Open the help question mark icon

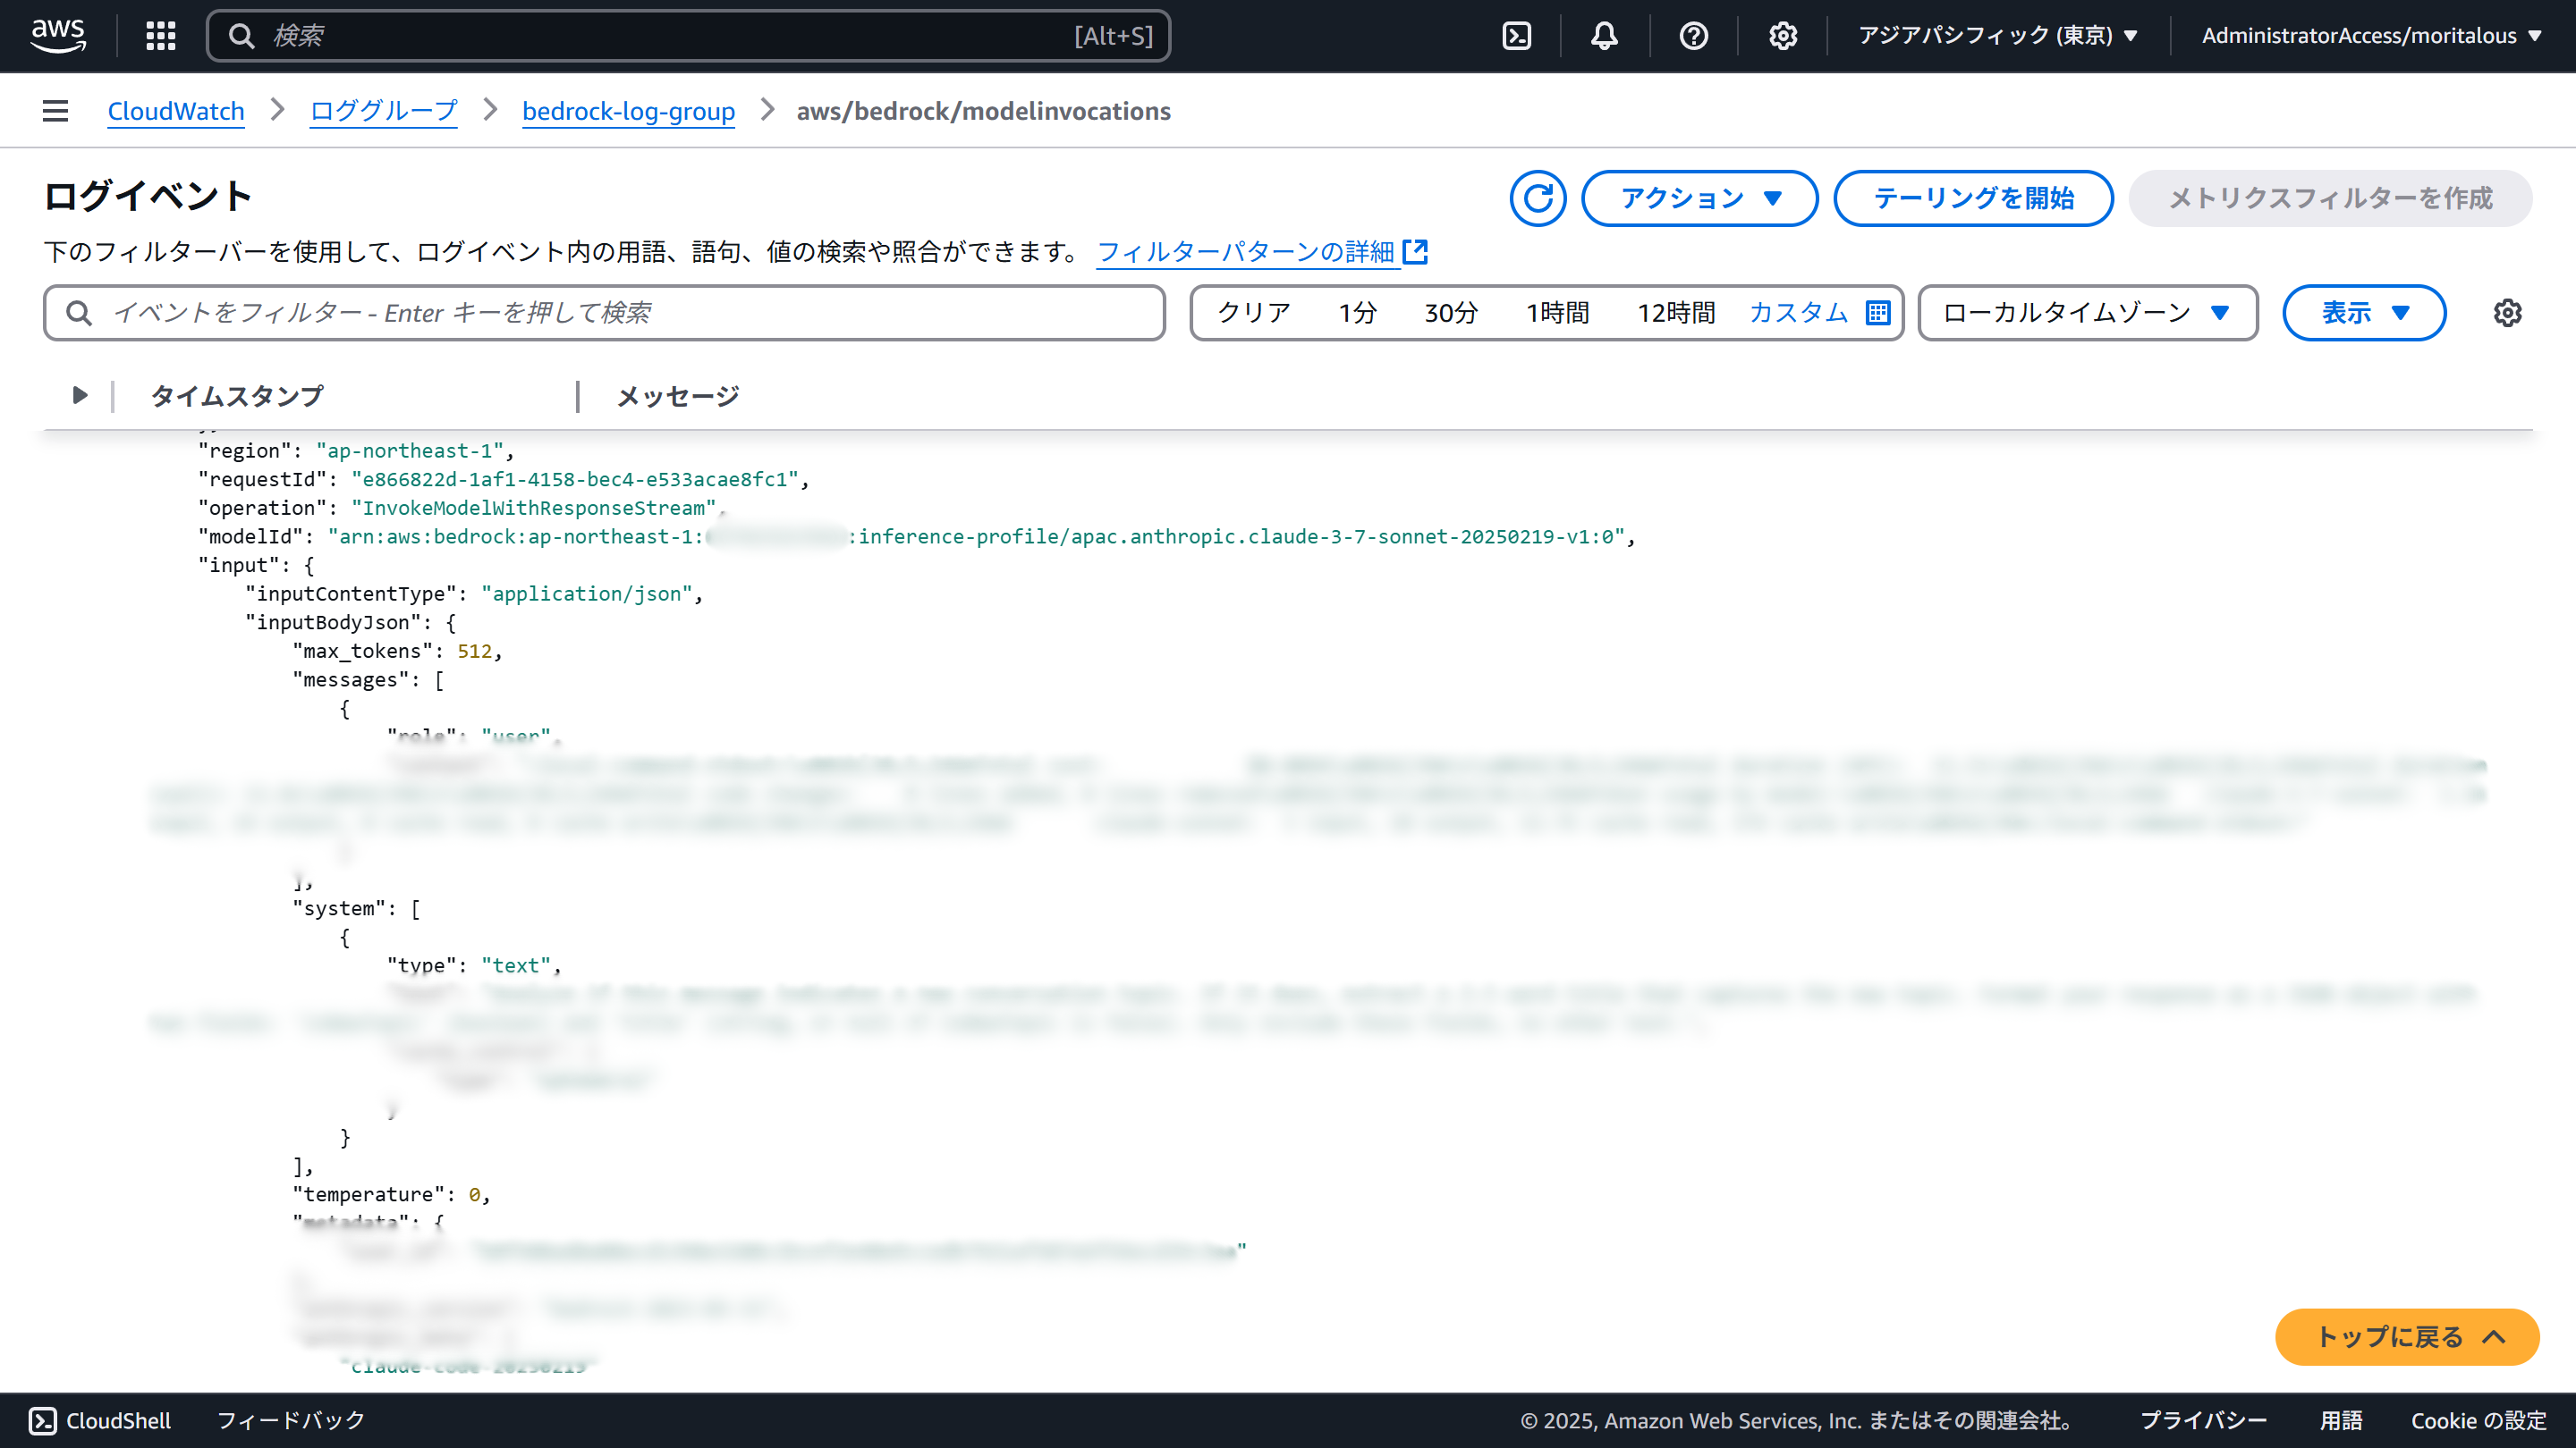[1694, 36]
